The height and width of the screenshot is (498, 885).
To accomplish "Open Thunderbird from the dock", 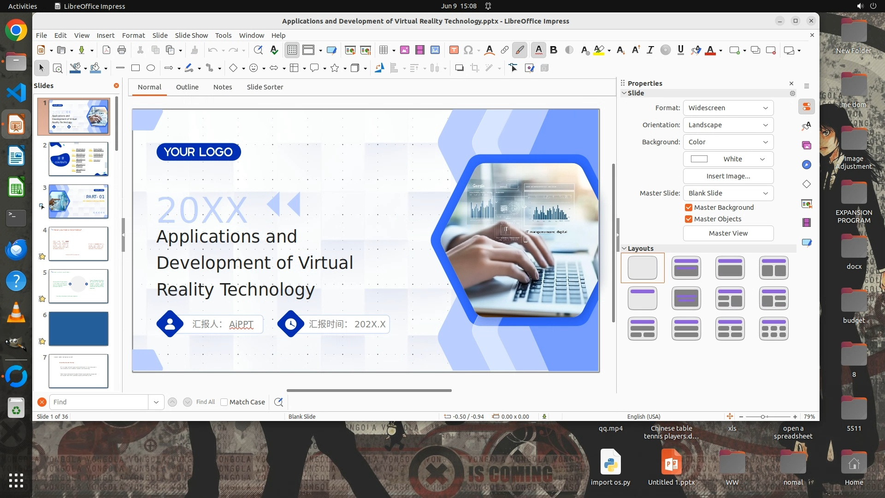I will [x=16, y=249].
